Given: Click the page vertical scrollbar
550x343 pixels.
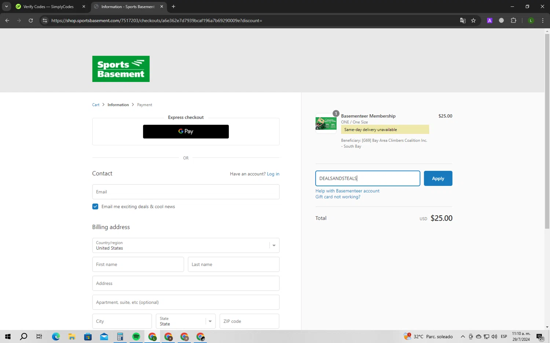Looking at the screenshot, I should [x=547, y=132].
